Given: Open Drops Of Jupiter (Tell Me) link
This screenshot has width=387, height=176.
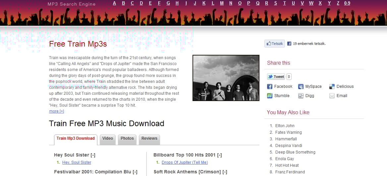Looking at the screenshot, I should (185, 162).
